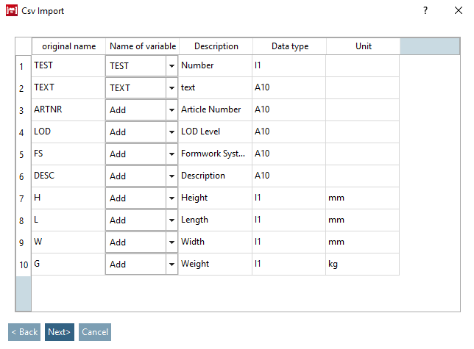The image size is (474, 349).
Task: Open the TEST variable name dropdown
Action: (x=171, y=66)
